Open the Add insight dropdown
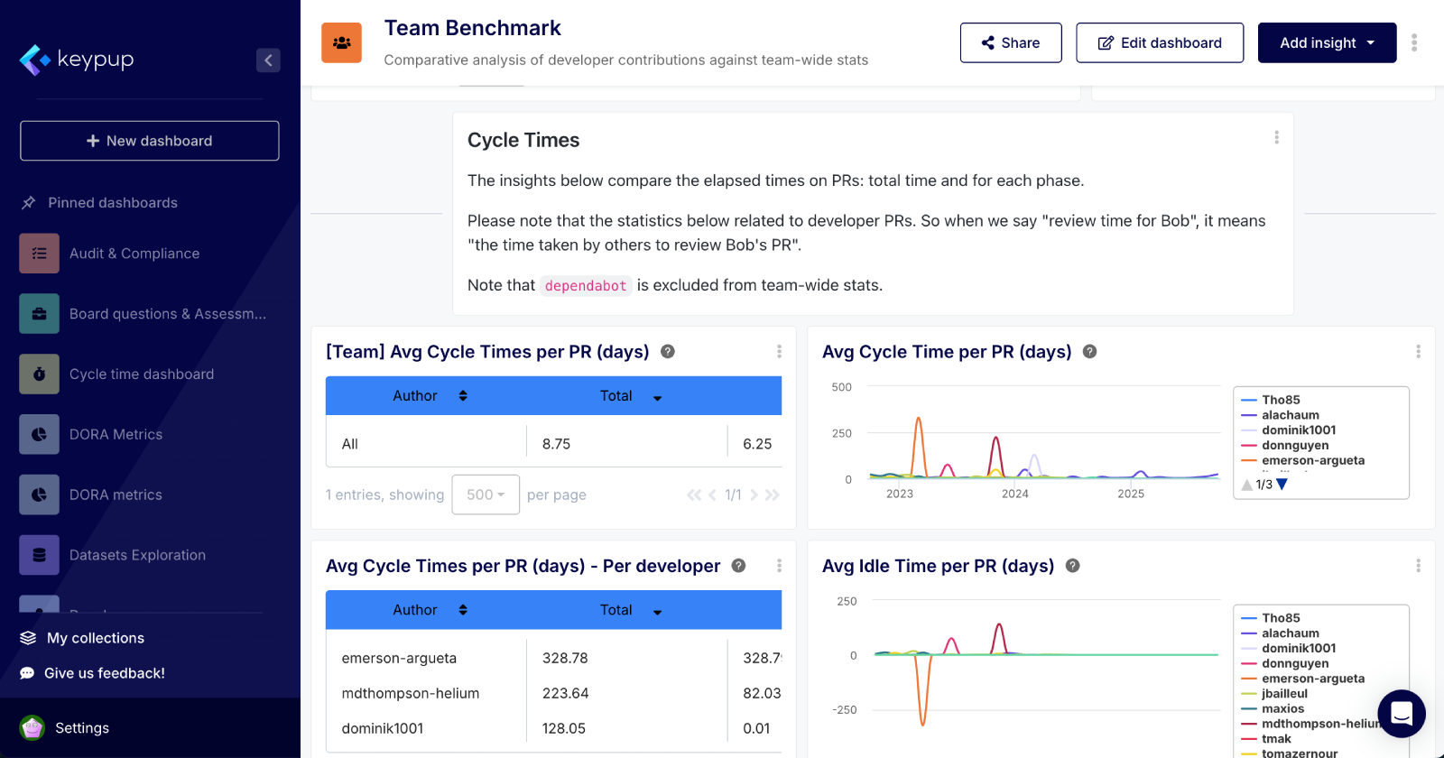Viewport: 1444px width, 758px height. [1327, 42]
